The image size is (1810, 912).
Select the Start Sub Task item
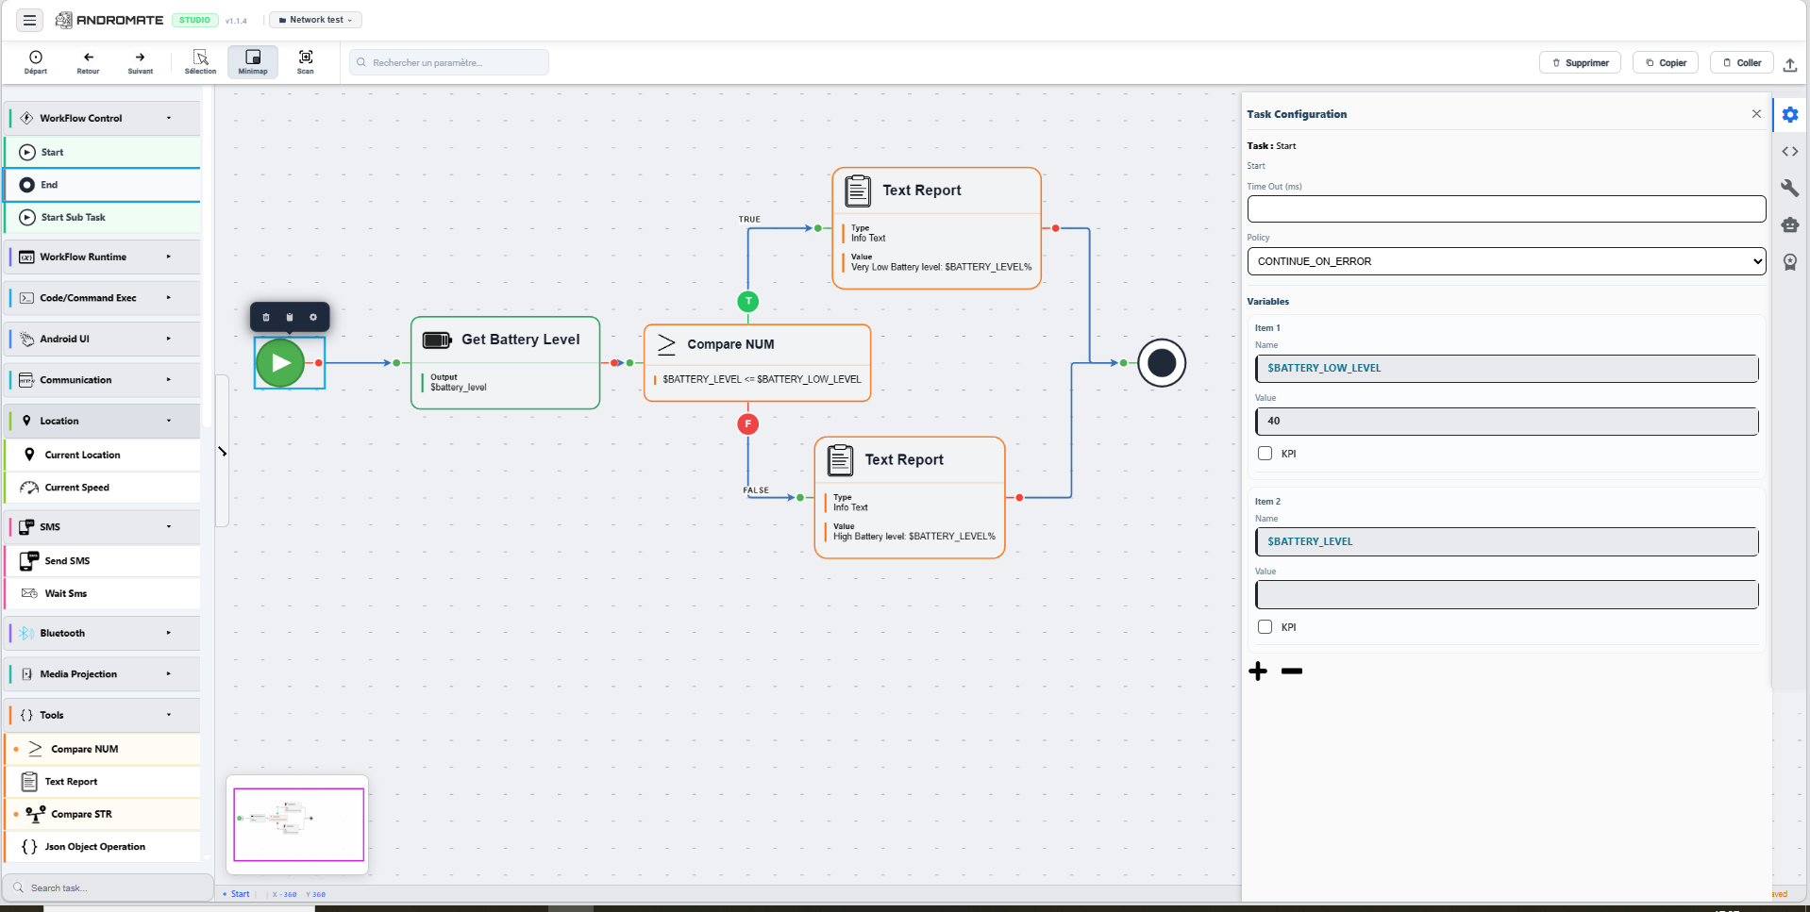coord(103,217)
